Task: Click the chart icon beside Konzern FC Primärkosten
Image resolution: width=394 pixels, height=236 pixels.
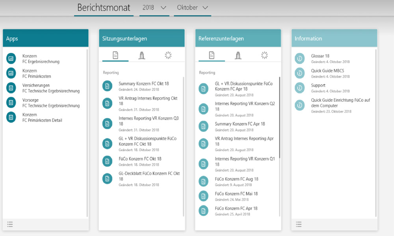Action: point(11,73)
